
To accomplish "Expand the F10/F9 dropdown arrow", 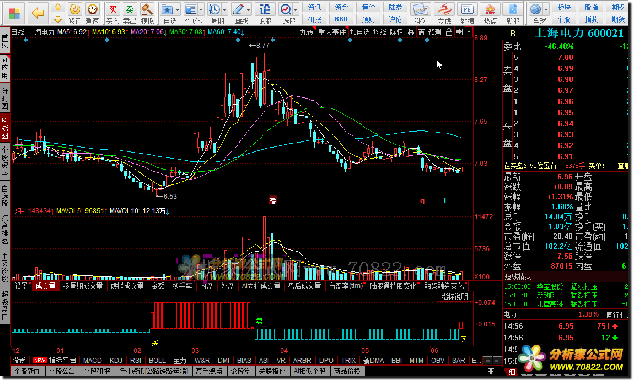I will coord(201,9).
